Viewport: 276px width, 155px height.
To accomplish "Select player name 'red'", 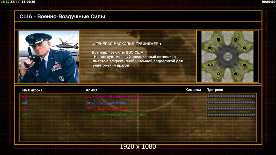I will point(25,115).
